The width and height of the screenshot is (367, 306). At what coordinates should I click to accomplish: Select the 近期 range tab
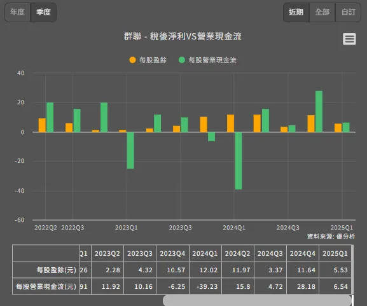(296, 12)
